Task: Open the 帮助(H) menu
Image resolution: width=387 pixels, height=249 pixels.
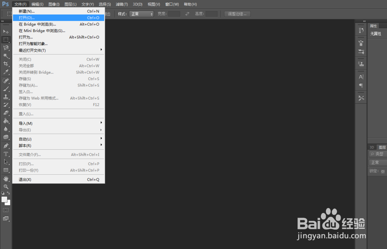Action: point(190,4)
